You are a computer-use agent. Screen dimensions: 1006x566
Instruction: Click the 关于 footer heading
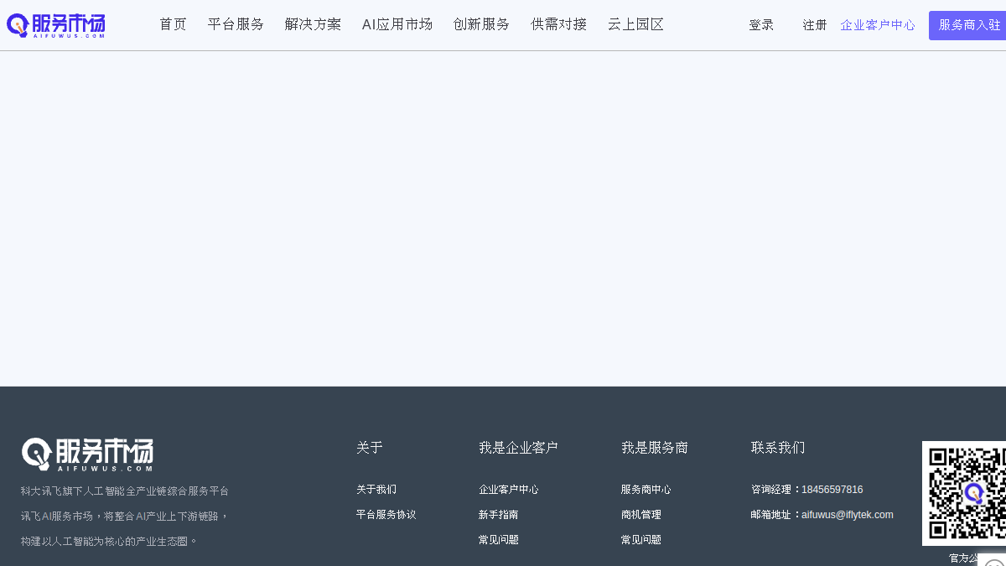click(x=370, y=448)
